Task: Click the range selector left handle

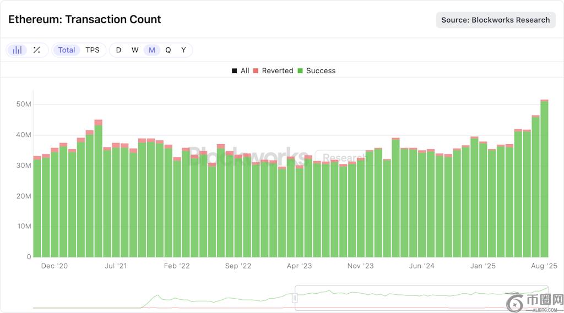Action: coord(295,298)
